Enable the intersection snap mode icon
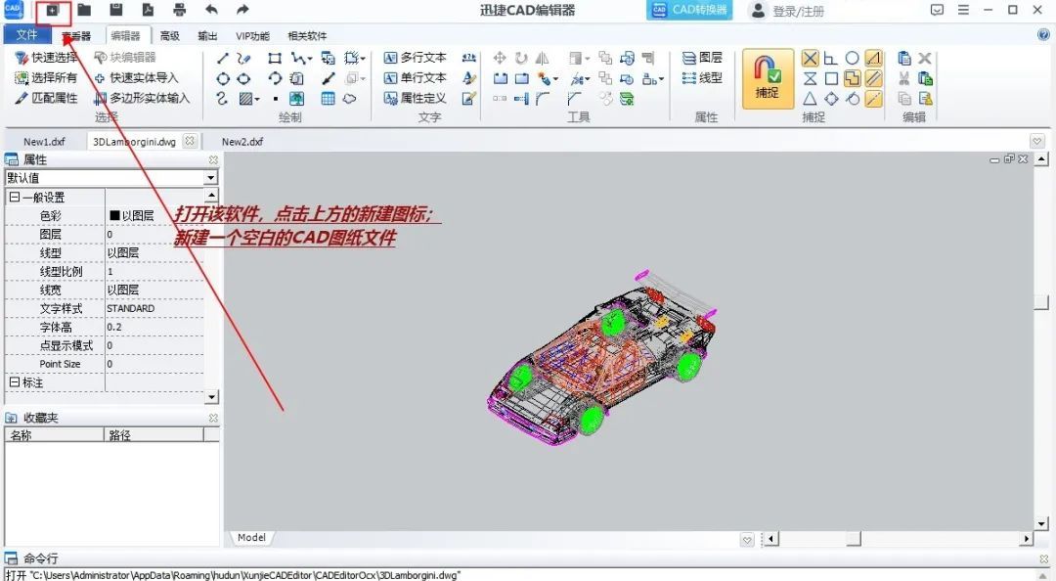 [x=812, y=58]
